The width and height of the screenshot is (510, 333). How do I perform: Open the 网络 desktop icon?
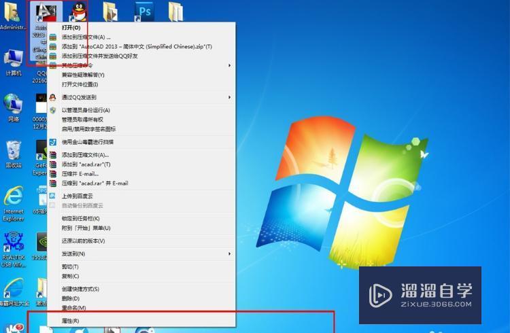coord(14,108)
